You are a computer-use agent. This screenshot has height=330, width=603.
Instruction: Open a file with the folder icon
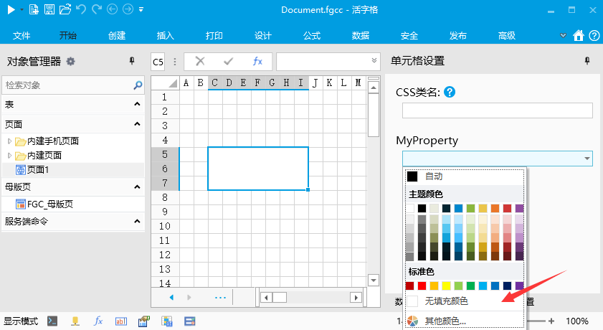(65, 9)
